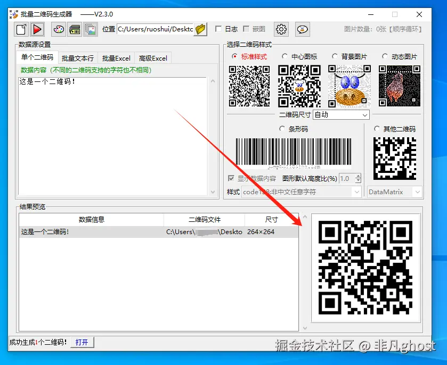This screenshot has width=447, height=365.
Task: Open settings via the gear icon
Action: coord(281,29)
